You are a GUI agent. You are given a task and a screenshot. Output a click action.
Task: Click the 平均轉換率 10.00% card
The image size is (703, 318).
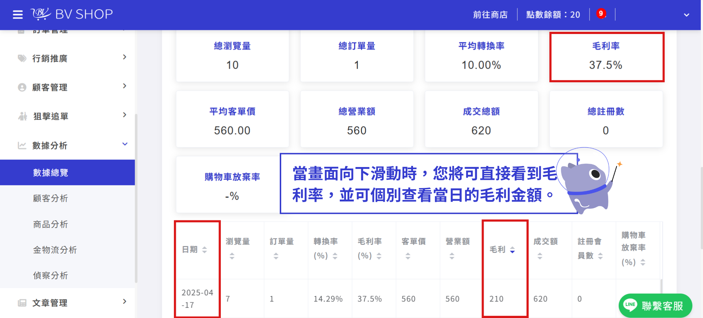(481, 56)
